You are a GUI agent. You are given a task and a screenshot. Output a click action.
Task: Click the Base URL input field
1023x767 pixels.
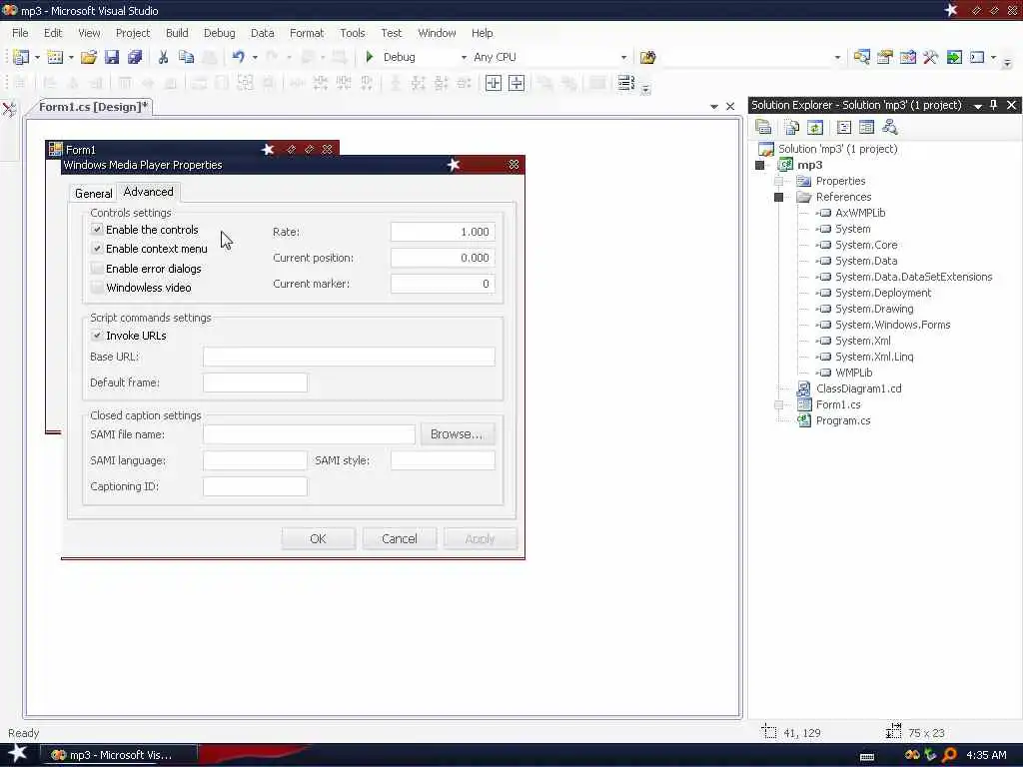(349, 357)
